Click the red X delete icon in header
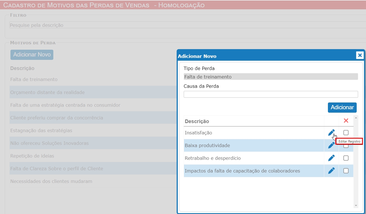Viewport: 366px width, 214px height. click(x=346, y=121)
